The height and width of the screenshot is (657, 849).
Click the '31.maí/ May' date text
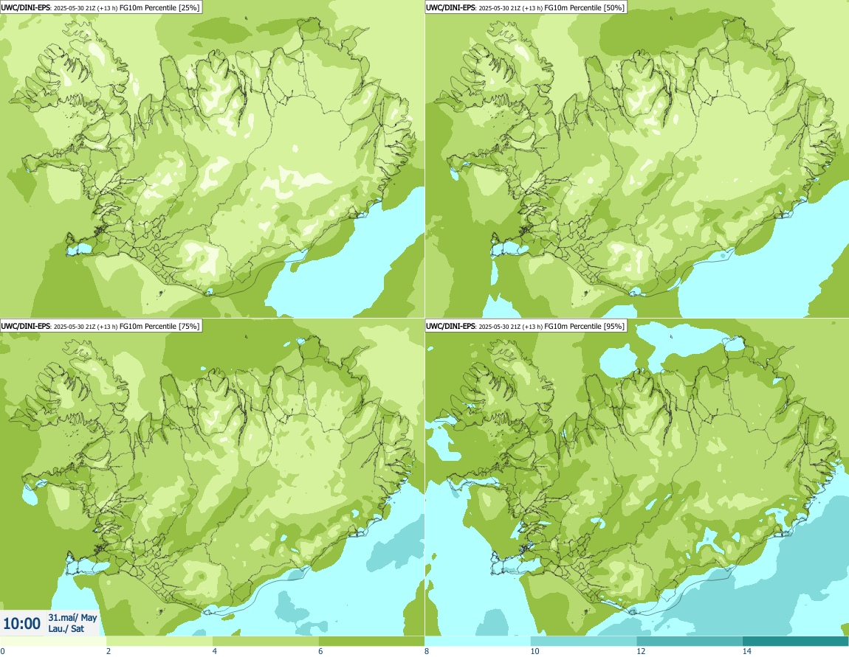coord(72,617)
